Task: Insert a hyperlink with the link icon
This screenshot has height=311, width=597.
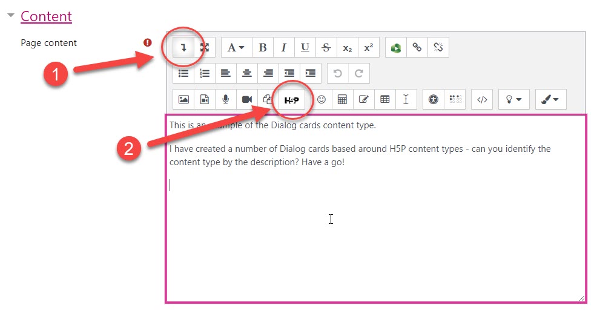Action: tap(417, 48)
